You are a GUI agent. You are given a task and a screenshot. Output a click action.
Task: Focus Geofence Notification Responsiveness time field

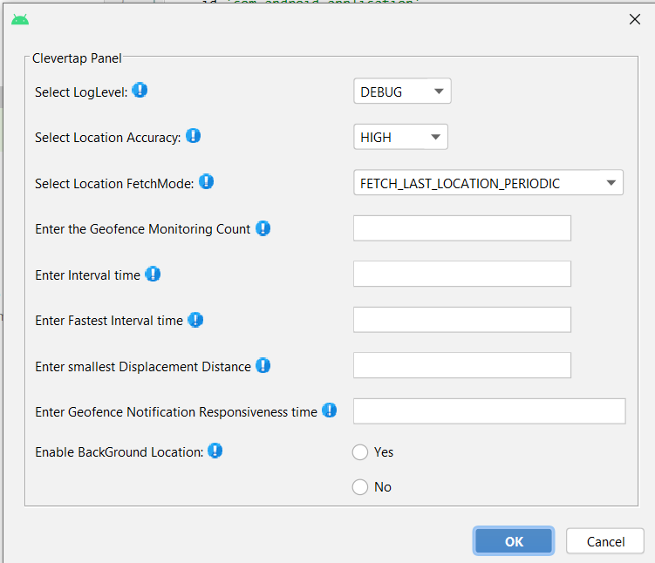tap(489, 411)
